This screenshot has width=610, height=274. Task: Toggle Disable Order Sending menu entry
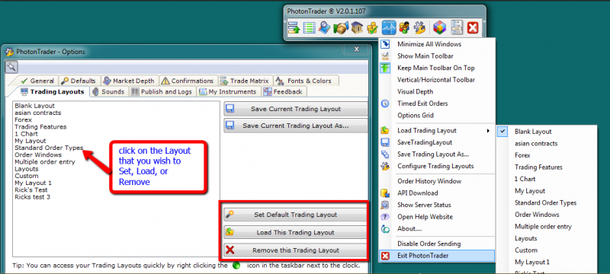click(437, 244)
